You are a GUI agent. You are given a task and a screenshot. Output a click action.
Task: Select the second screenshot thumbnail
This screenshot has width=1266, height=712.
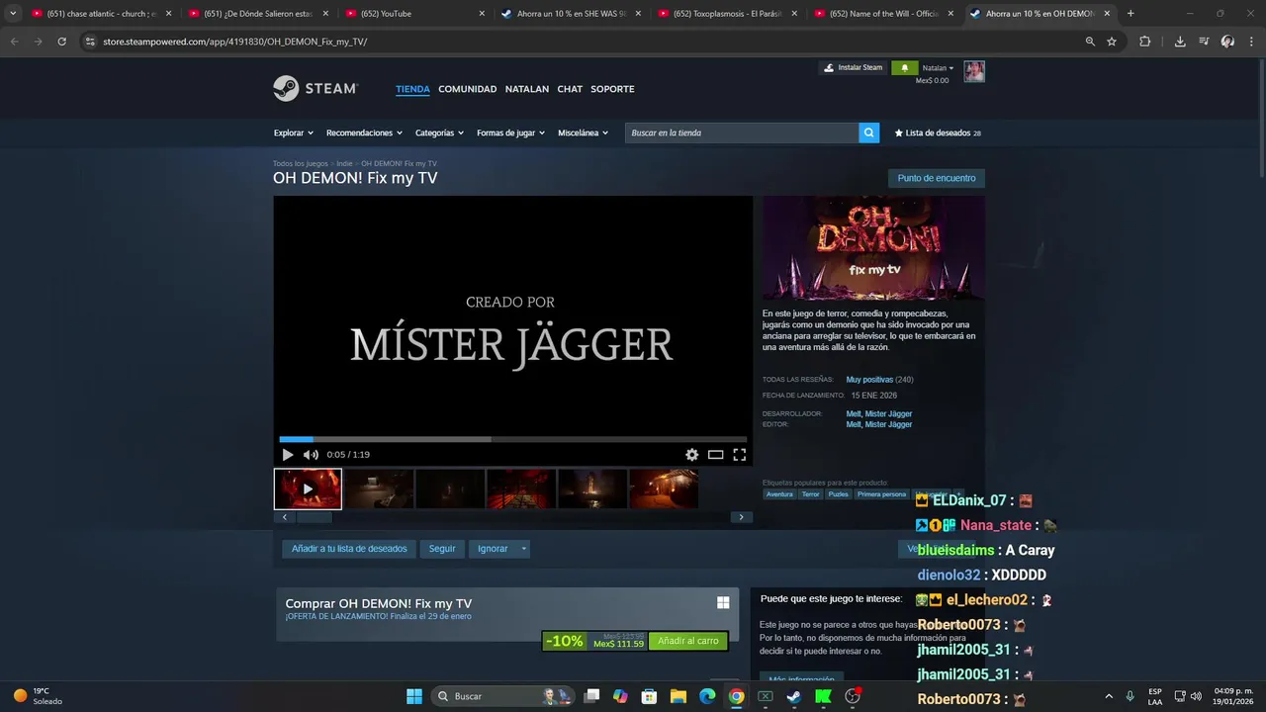379,489
